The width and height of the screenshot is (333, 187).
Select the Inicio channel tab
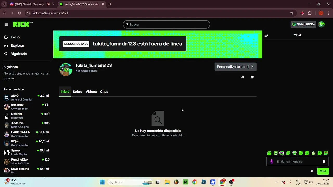point(65,92)
